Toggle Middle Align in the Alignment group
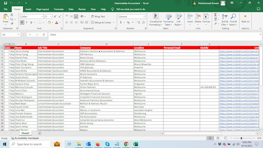263x148 pixels. (x=72, y=16)
